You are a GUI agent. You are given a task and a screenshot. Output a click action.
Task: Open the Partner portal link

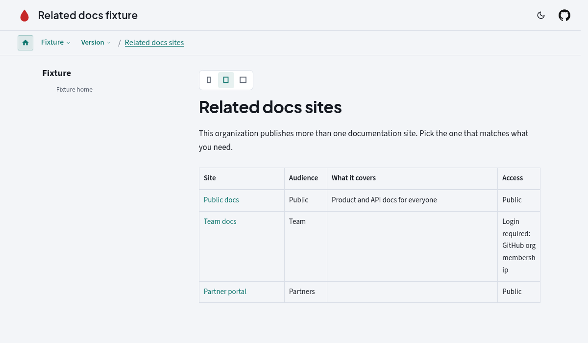[225, 292]
